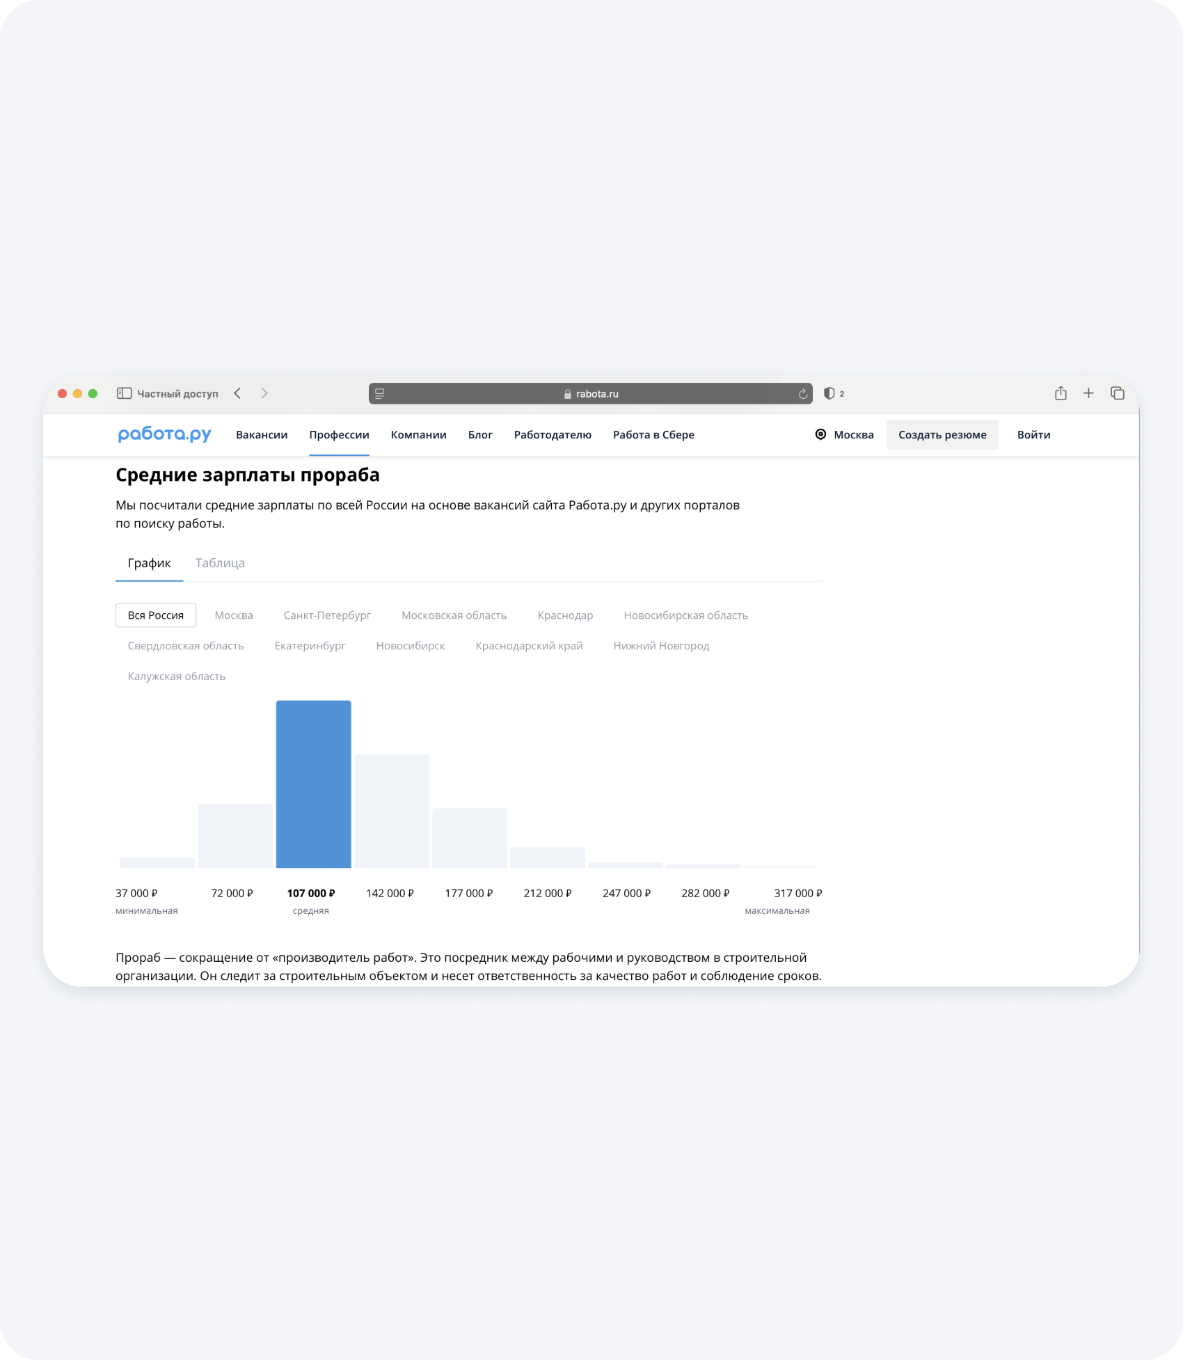The width and height of the screenshot is (1183, 1360).
Task: Click the Войти link
Action: tap(1033, 434)
